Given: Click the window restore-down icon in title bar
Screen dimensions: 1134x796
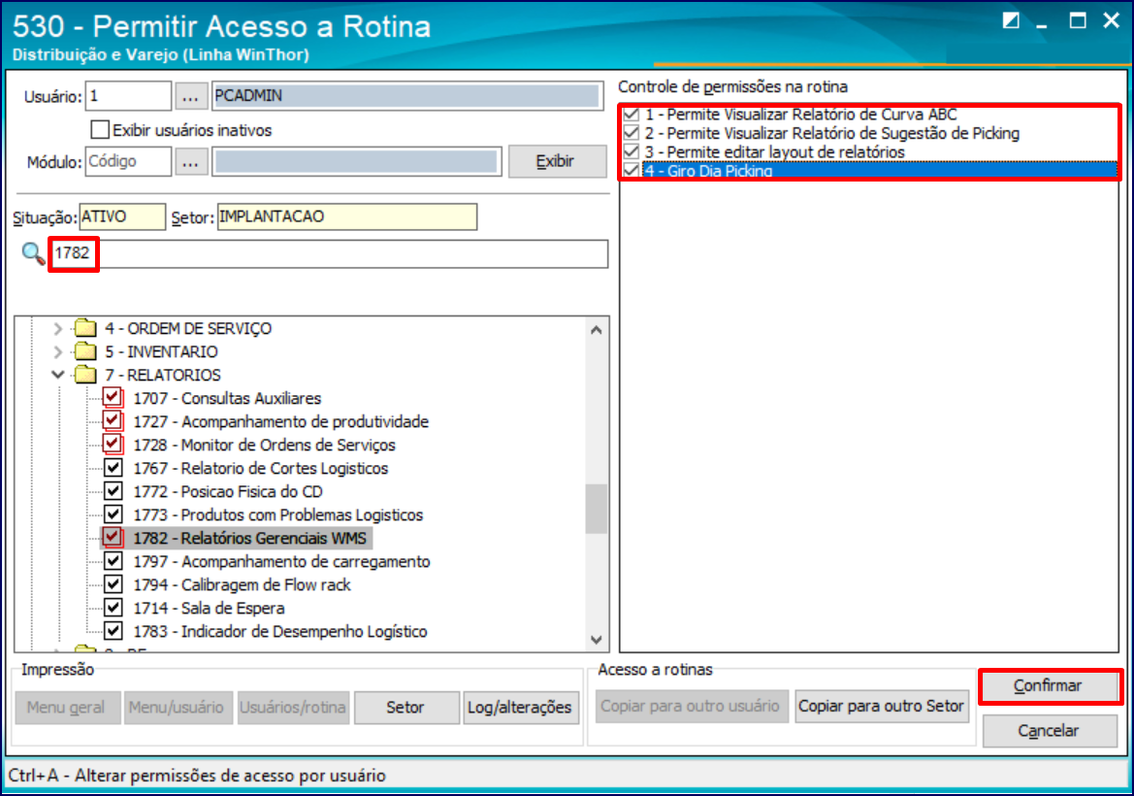Looking at the screenshot, I should click(x=1011, y=20).
